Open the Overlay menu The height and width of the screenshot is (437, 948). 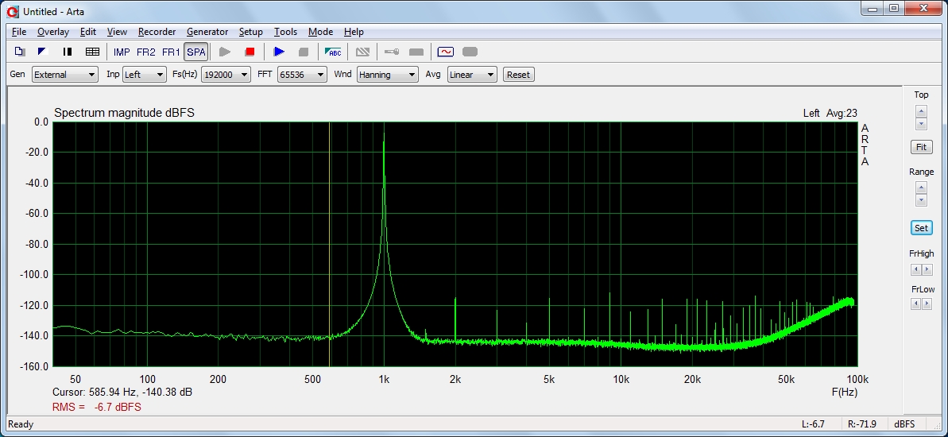tap(53, 32)
